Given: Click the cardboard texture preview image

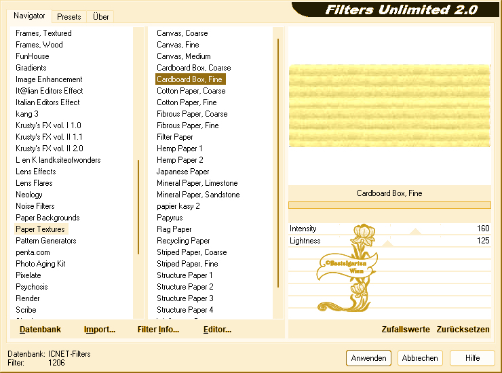Looking at the screenshot, I should click(x=389, y=106).
